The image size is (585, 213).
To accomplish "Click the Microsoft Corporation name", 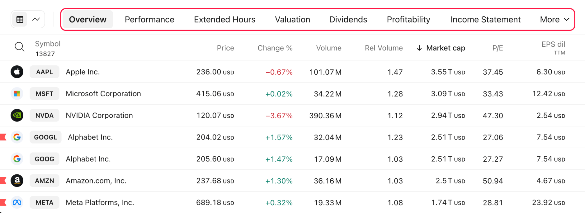I will (103, 94).
